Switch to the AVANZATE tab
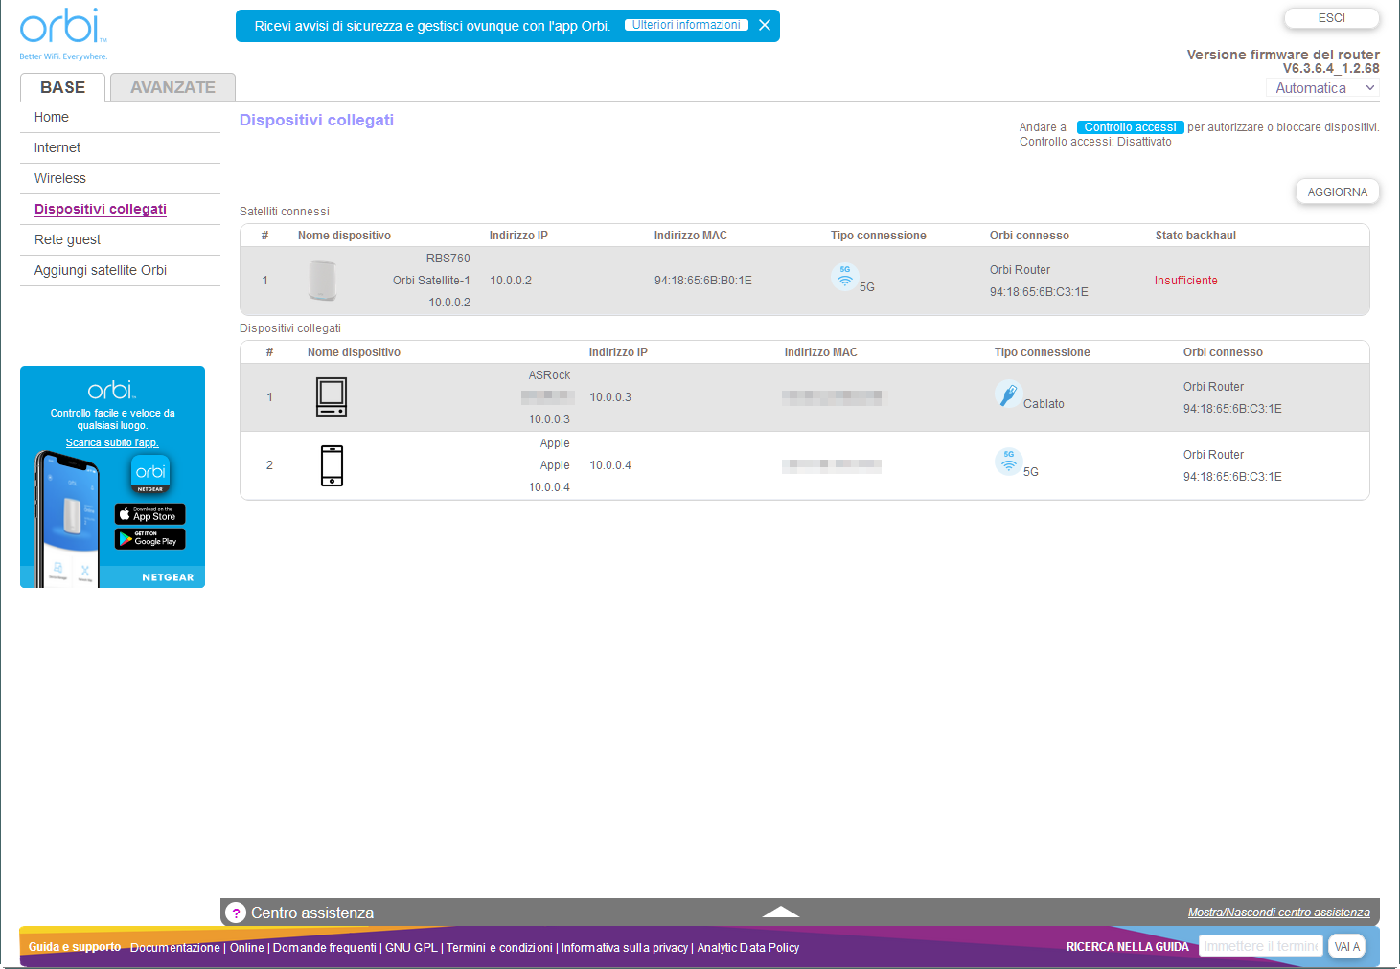Screen dimensions: 1400x969 (x=172, y=87)
